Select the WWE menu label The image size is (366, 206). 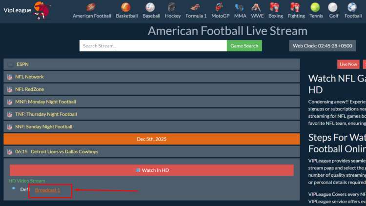pyautogui.click(x=257, y=16)
